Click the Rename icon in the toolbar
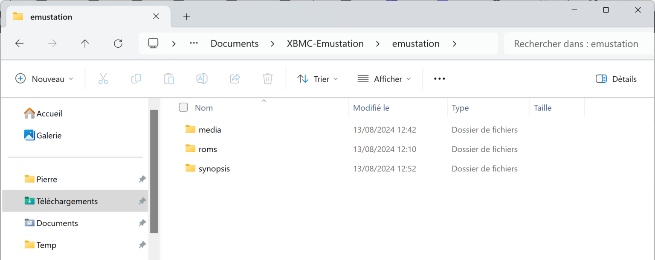 [x=202, y=78]
